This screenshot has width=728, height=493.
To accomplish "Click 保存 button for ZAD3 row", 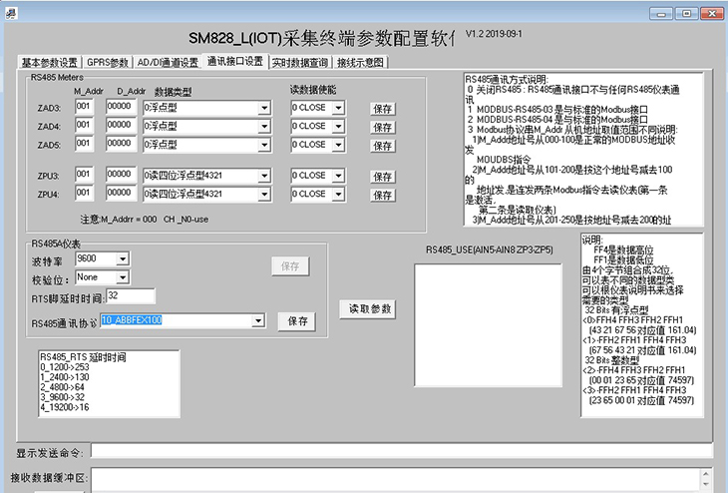I will pos(383,109).
